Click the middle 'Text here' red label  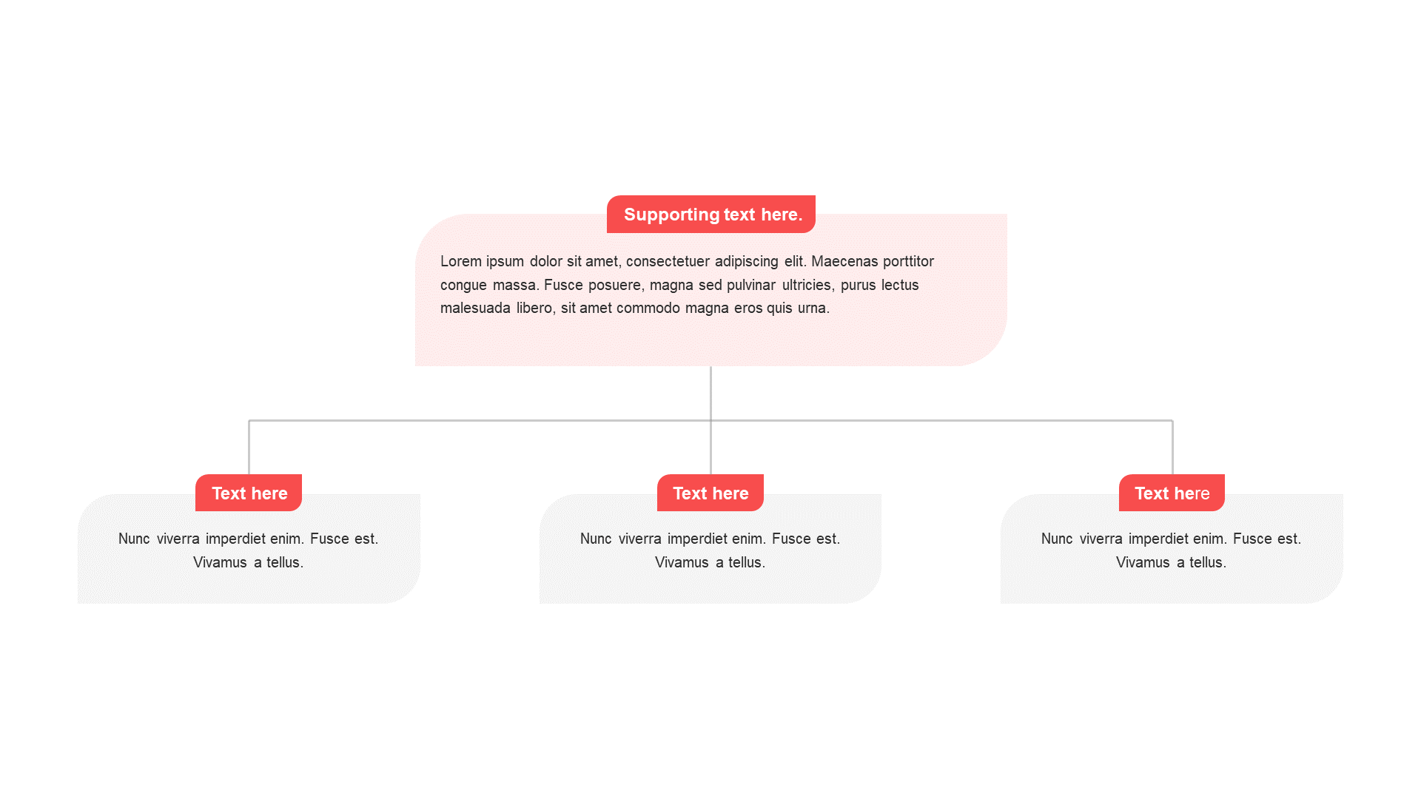click(x=710, y=493)
